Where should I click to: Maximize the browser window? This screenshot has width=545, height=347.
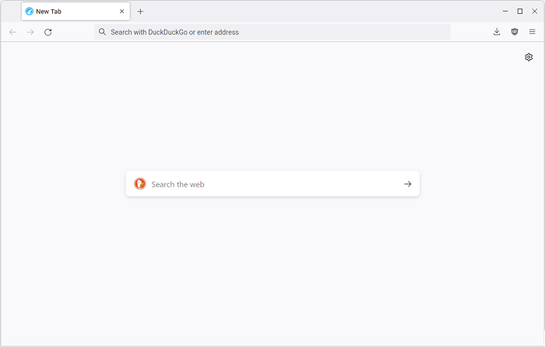[520, 12]
